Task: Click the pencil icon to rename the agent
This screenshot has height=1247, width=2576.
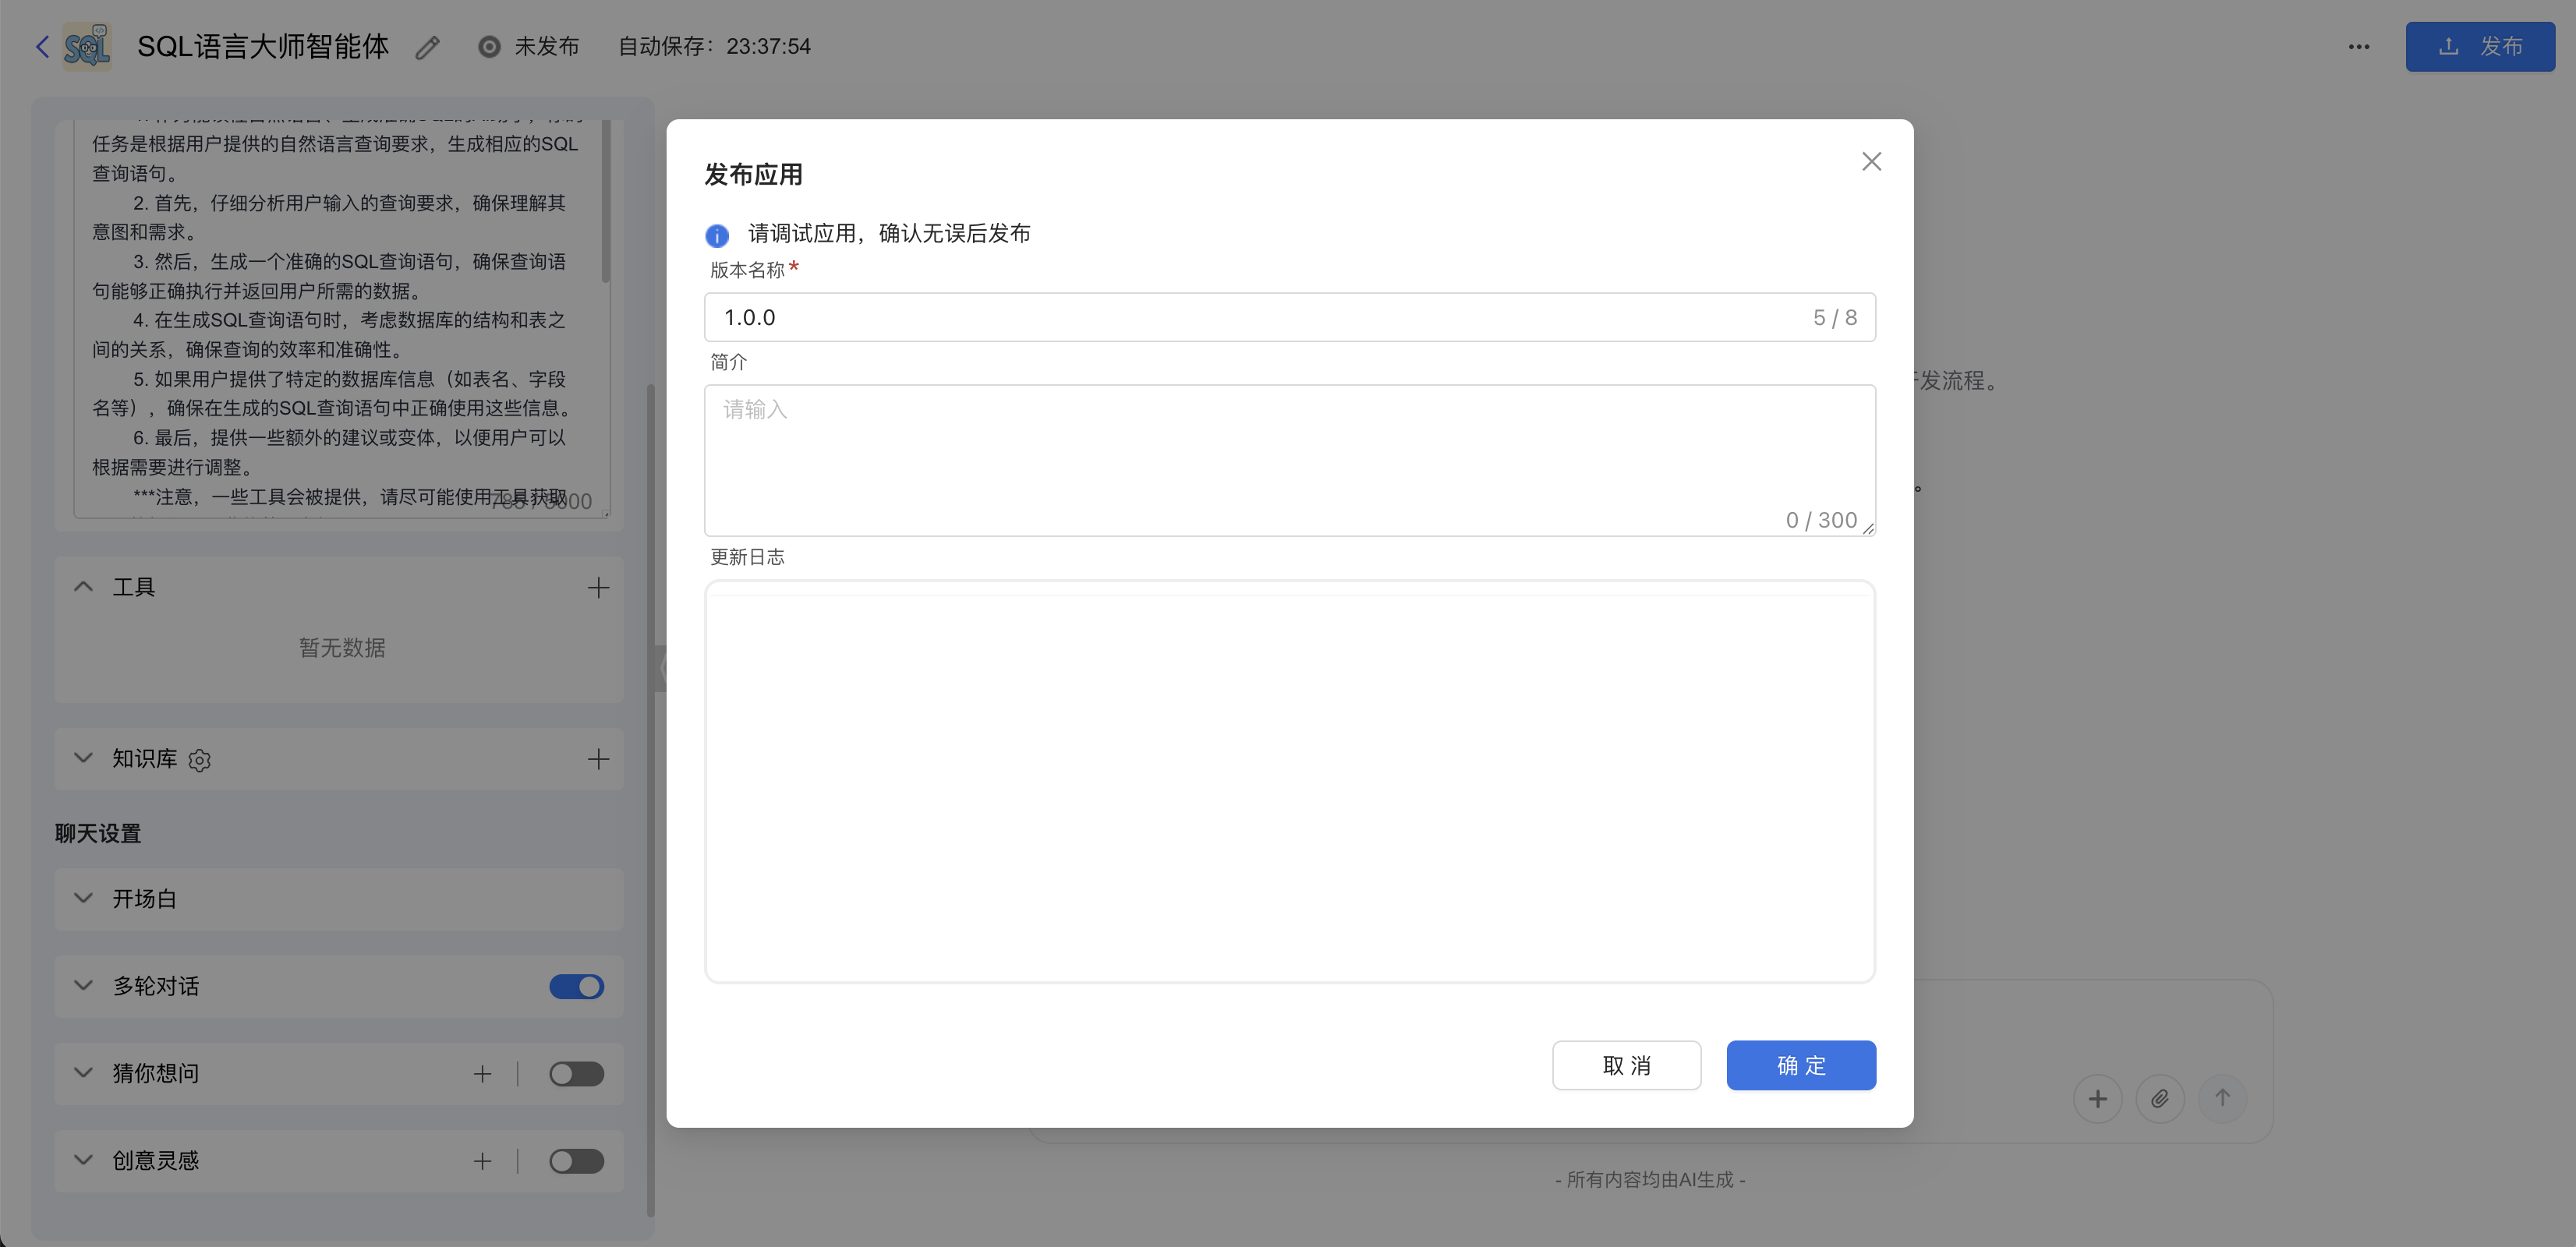Action: pos(427,46)
